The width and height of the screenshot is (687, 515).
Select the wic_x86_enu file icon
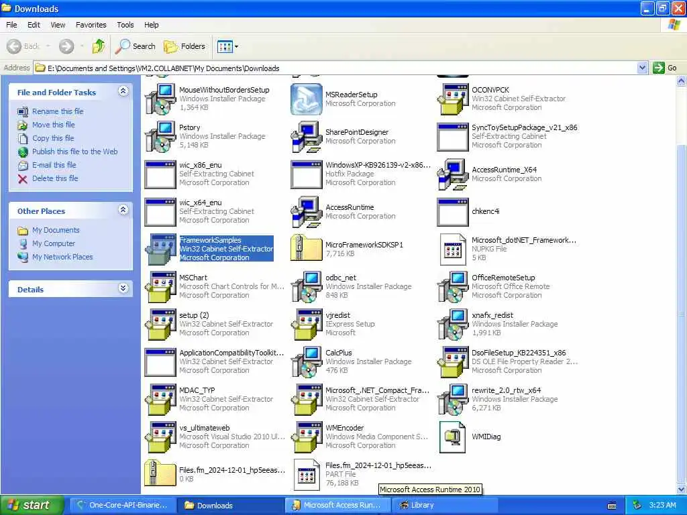pyautogui.click(x=160, y=174)
